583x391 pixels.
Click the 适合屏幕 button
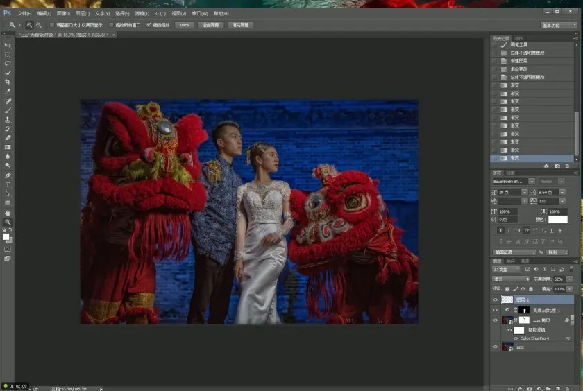tap(210, 25)
